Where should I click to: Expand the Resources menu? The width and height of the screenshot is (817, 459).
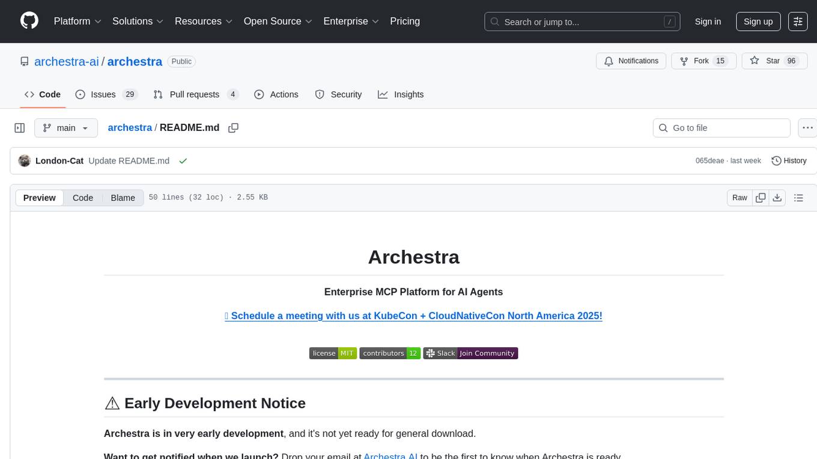pos(204,21)
